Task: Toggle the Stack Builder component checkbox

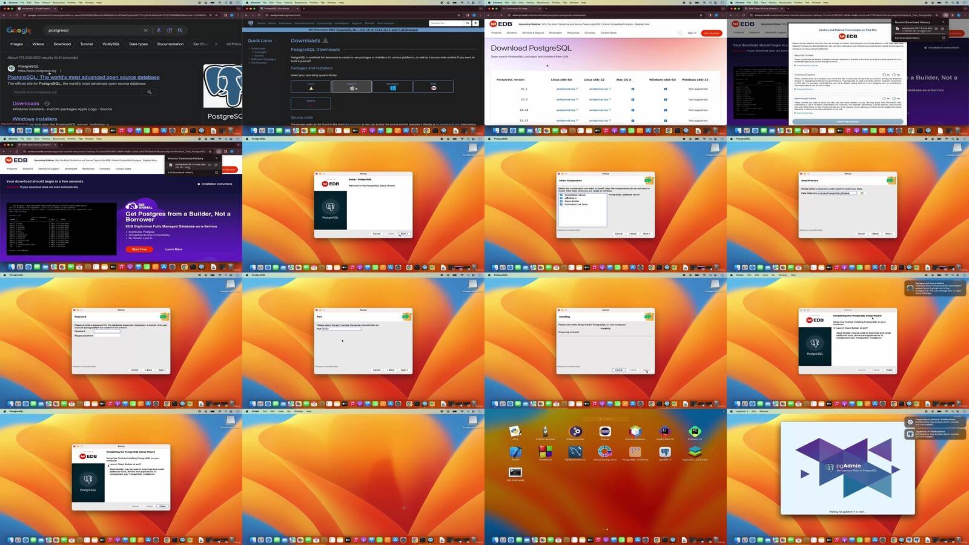Action: pos(561,201)
